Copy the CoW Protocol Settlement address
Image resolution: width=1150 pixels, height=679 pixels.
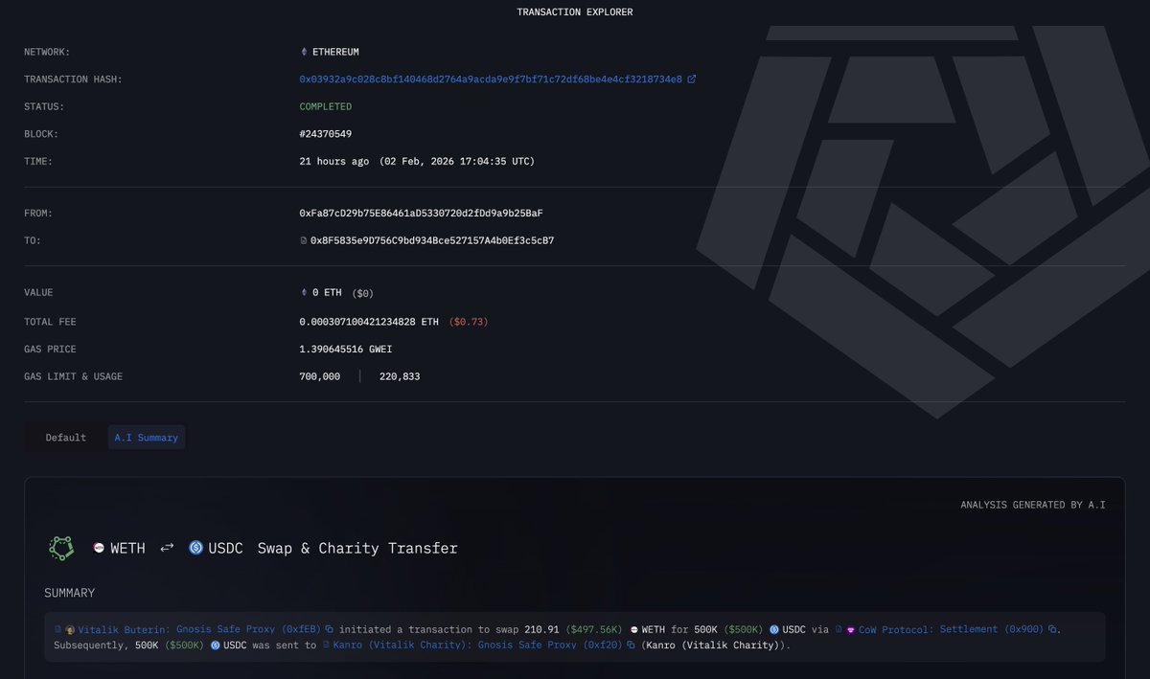tap(1051, 629)
